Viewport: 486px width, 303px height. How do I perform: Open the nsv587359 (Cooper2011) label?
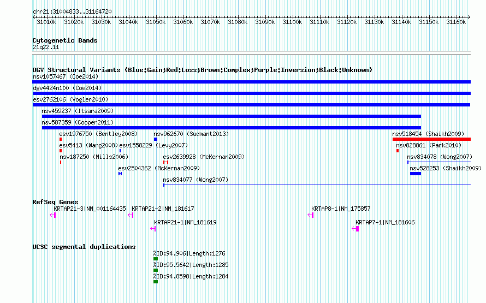[78, 122]
